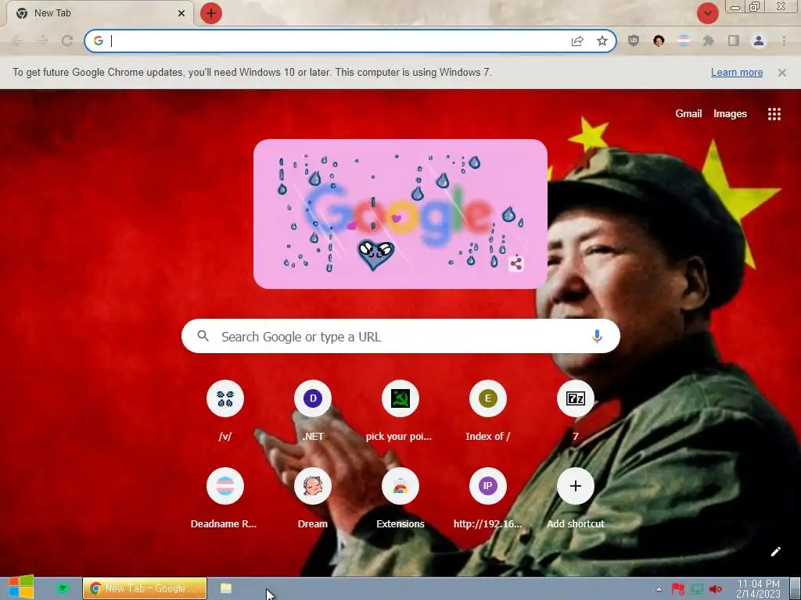
Task: Open the Chrome profile menu
Action: [759, 41]
